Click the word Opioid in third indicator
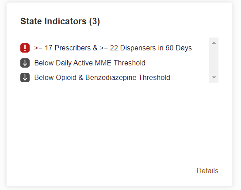Screen dimensions: 241x190 (66, 77)
